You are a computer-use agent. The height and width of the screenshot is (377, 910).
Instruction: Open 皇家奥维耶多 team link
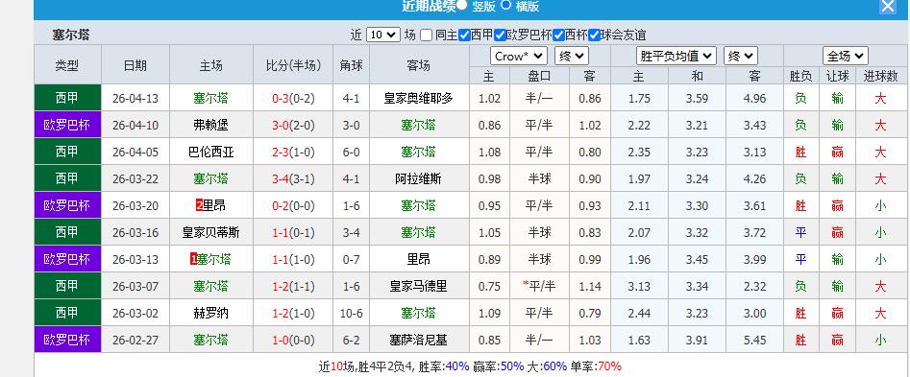click(418, 99)
